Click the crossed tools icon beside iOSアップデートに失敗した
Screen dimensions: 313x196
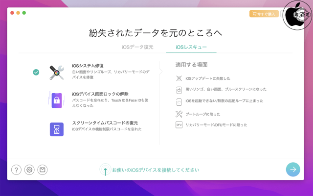point(179,78)
